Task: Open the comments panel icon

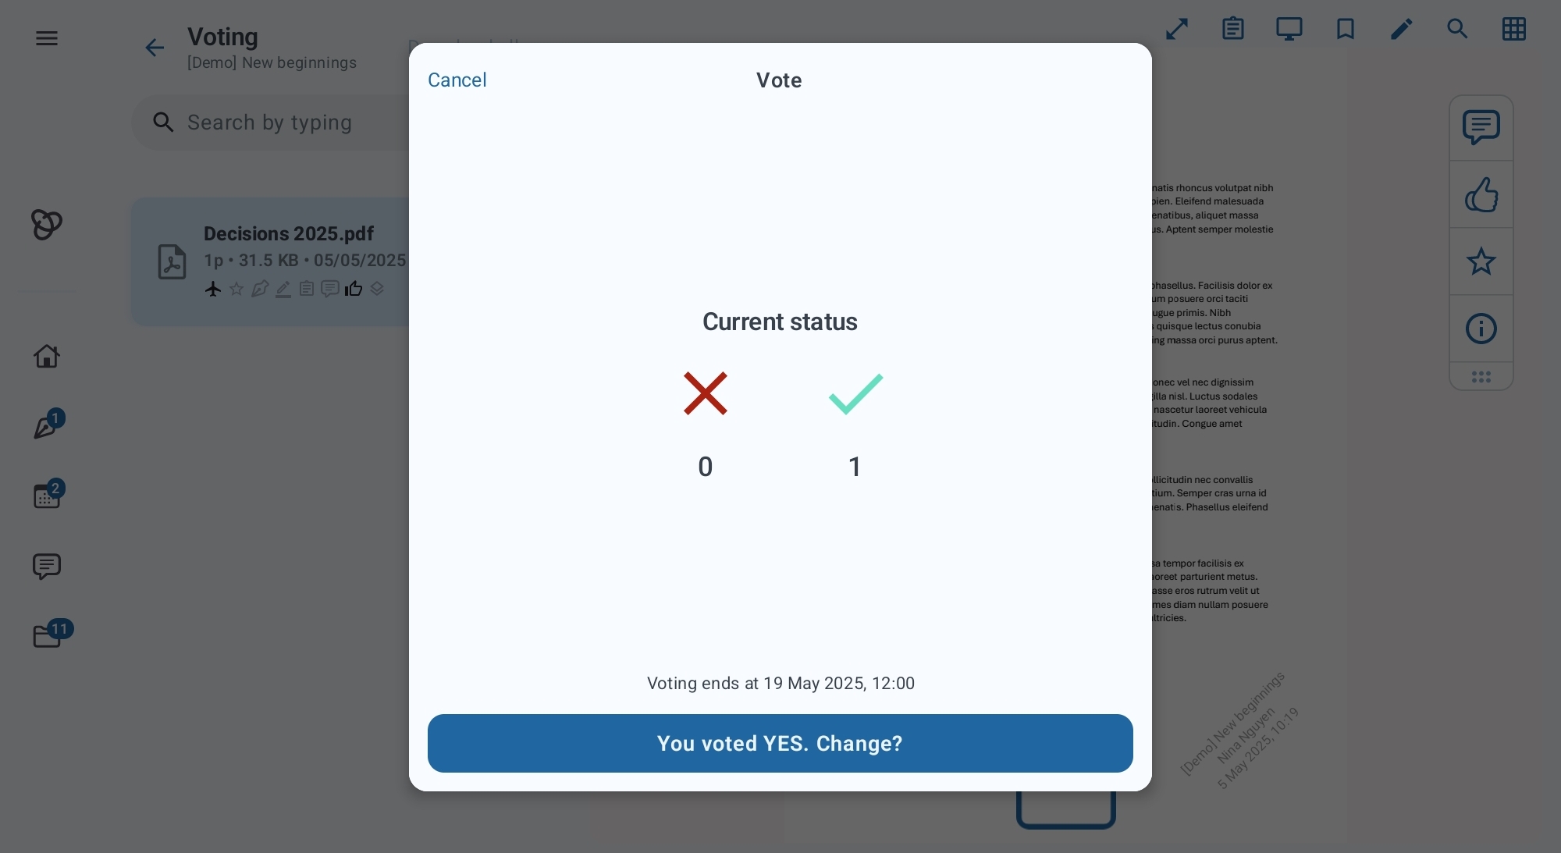Action: tap(1481, 127)
